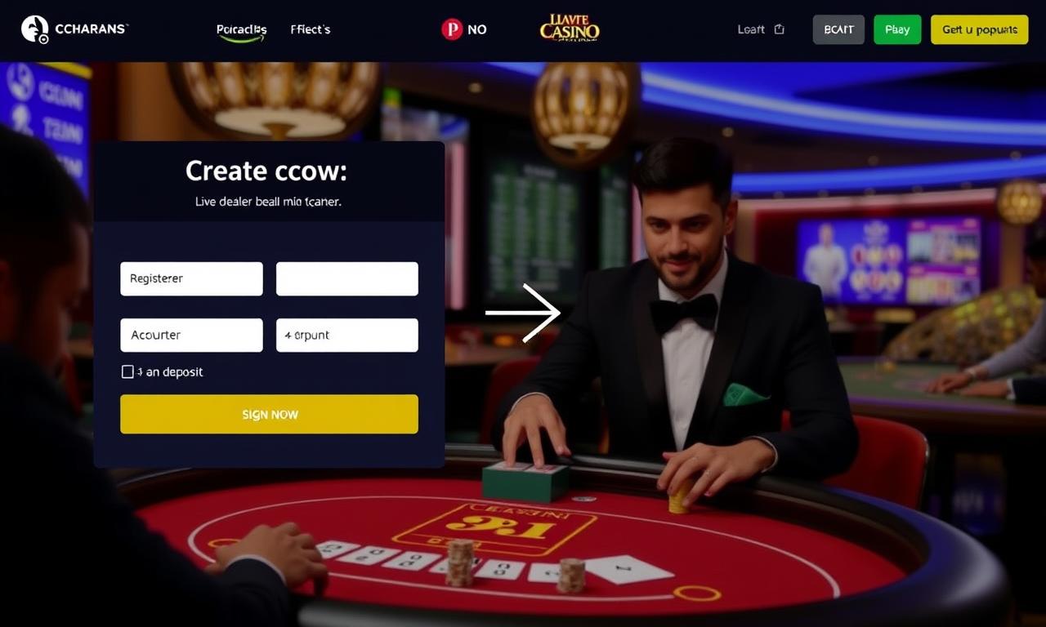The width and height of the screenshot is (1046, 627).
Task: Tick the '3 an deposit' checkbox
Action: [127, 371]
